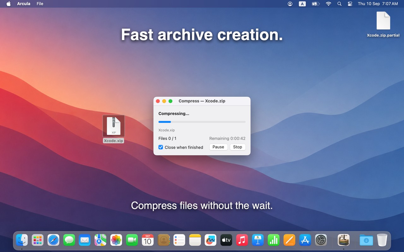Open Messages in the Dock

[69, 240]
